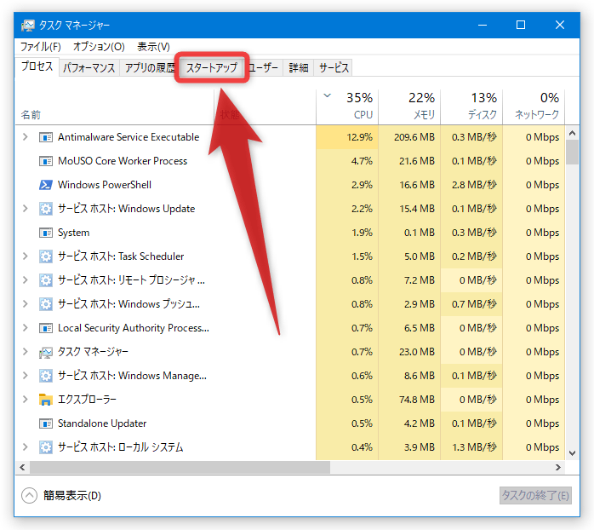Click the タスクの終了(E) button
This screenshot has width=594, height=530.
tap(535, 495)
